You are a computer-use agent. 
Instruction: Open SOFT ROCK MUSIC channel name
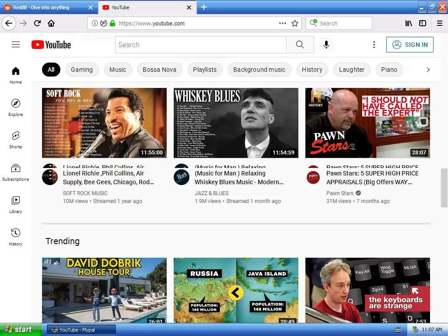(x=85, y=193)
